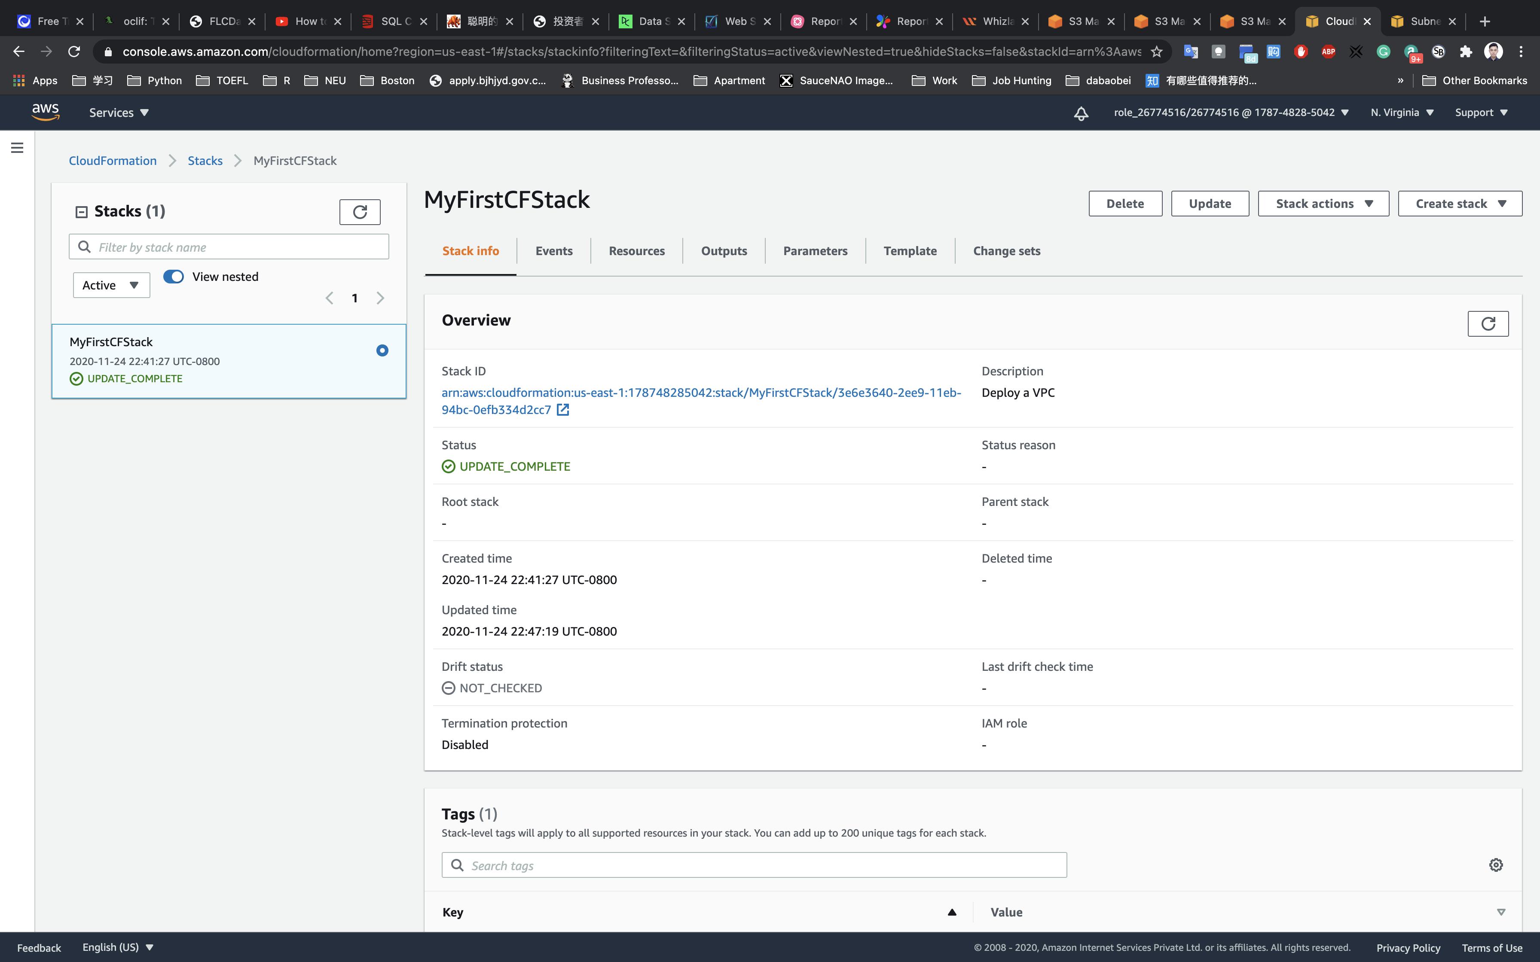Open the Template tab

(909, 251)
